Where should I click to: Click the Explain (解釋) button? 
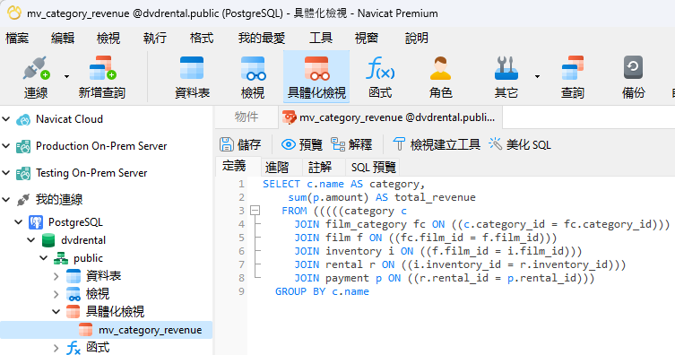[x=351, y=144]
